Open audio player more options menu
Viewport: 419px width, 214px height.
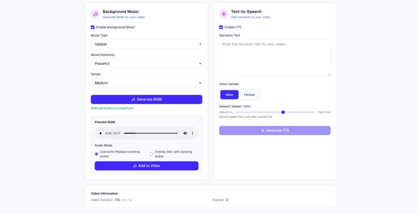tap(192, 133)
